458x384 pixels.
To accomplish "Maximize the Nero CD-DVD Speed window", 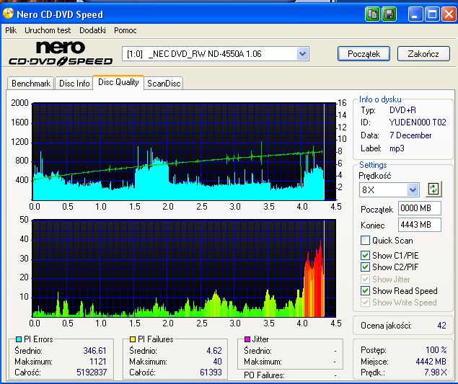I will [x=432, y=14].
